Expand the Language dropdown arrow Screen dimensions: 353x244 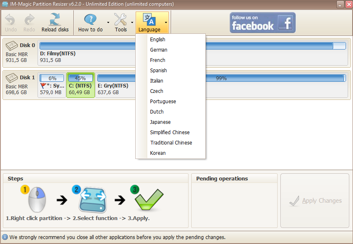[x=166, y=23]
